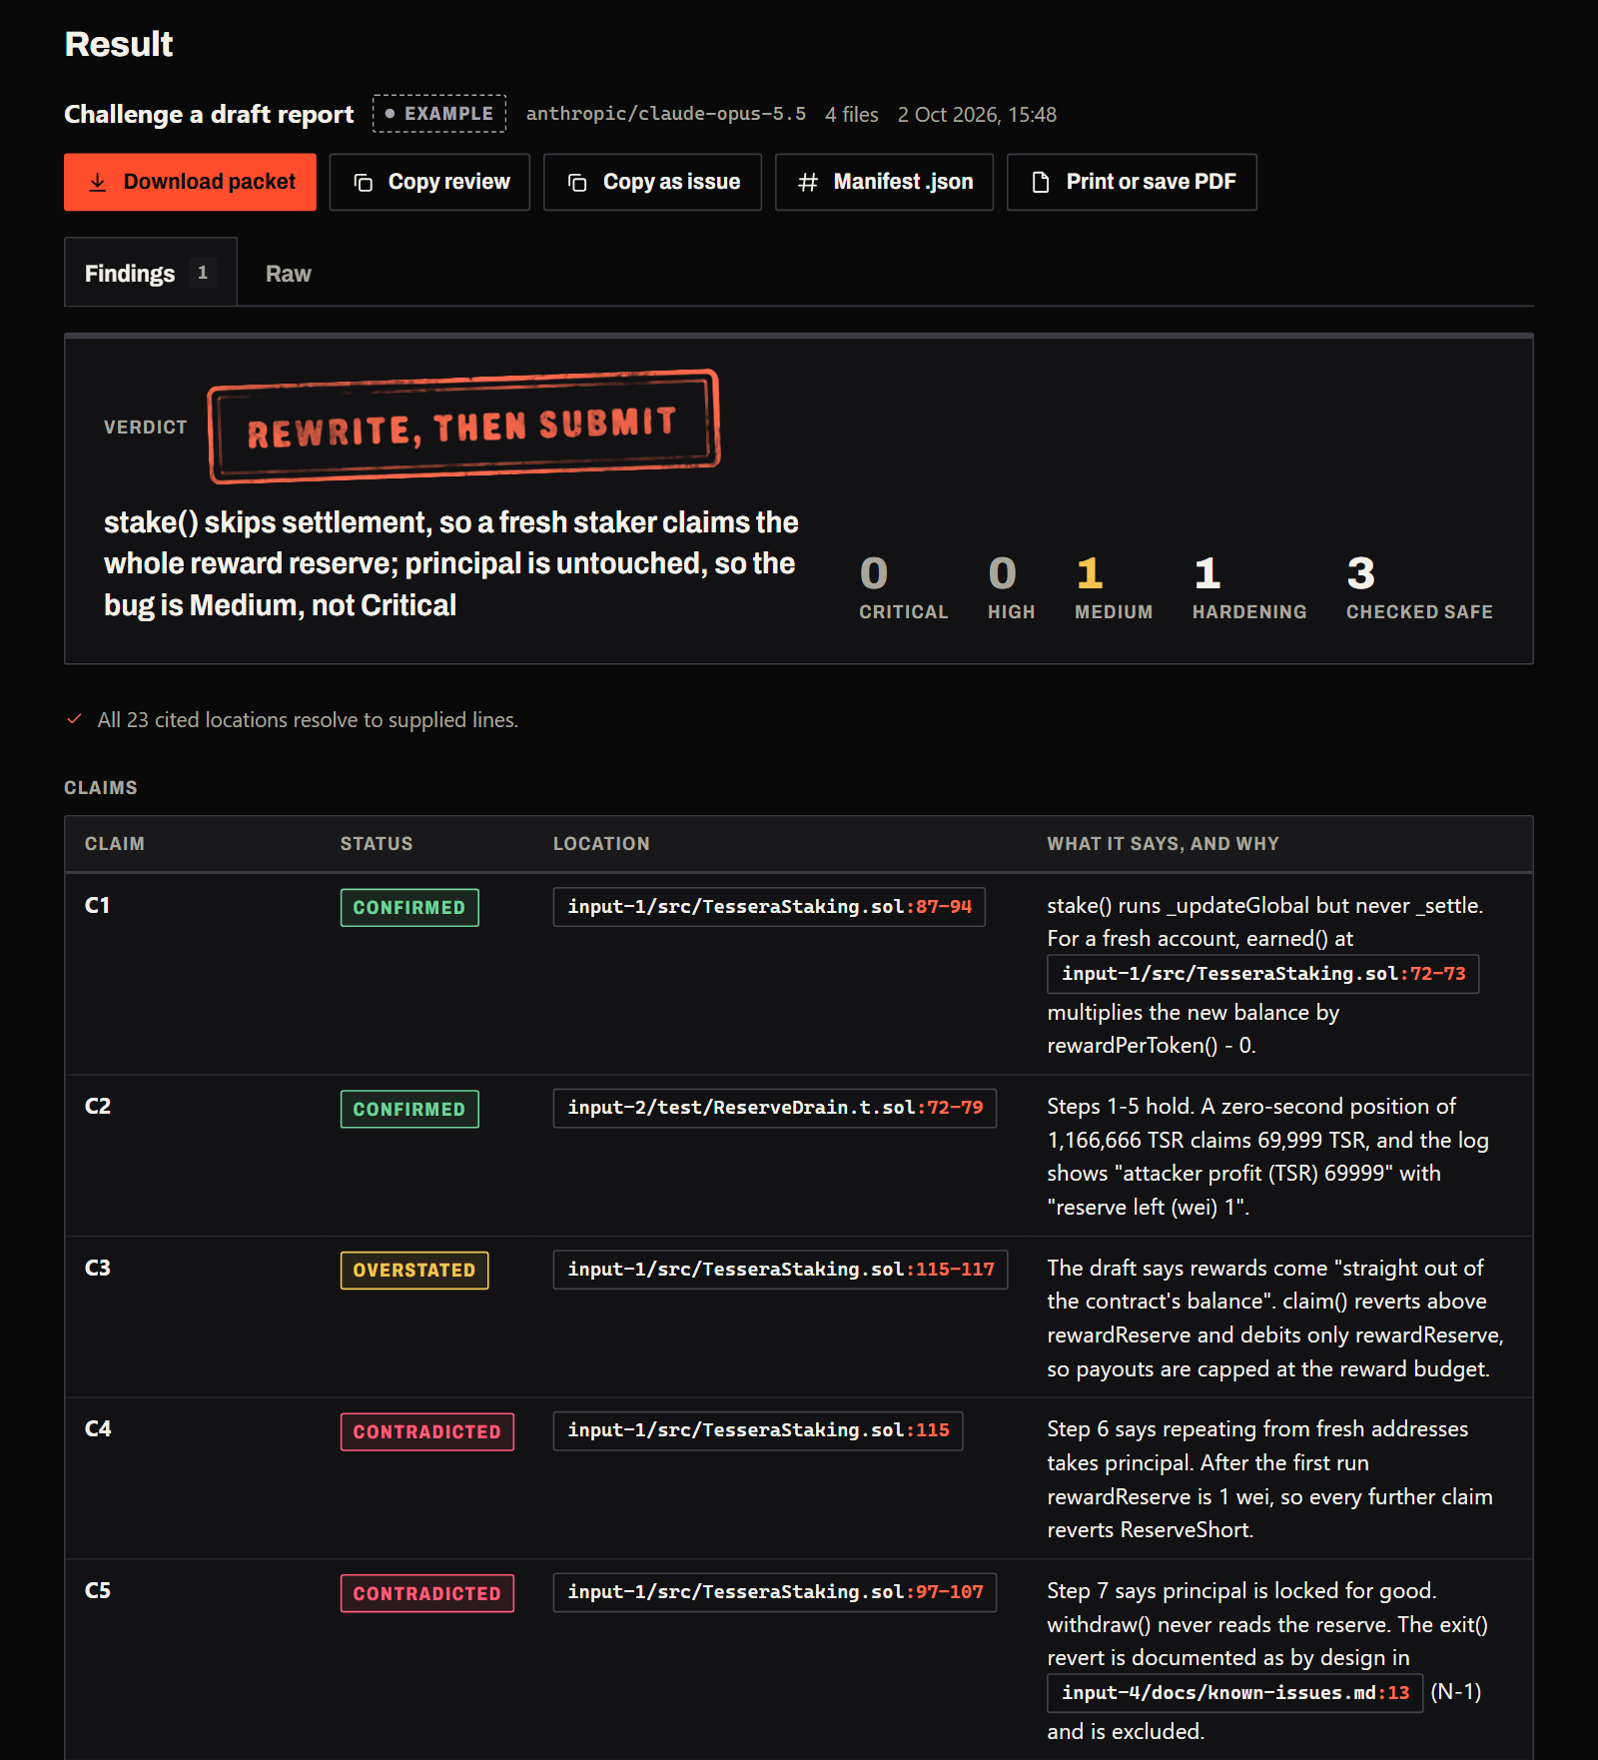Click the HARDENING count of 1
The width and height of the screenshot is (1598, 1760).
[1207, 573]
